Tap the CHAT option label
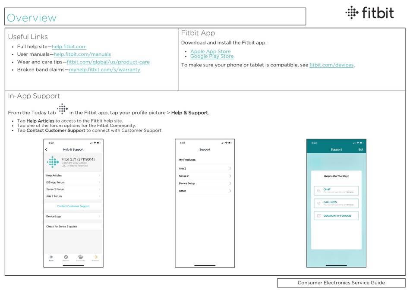Image resolution: width=410 pixels, height=290 pixels. pyautogui.click(x=327, y=189)
